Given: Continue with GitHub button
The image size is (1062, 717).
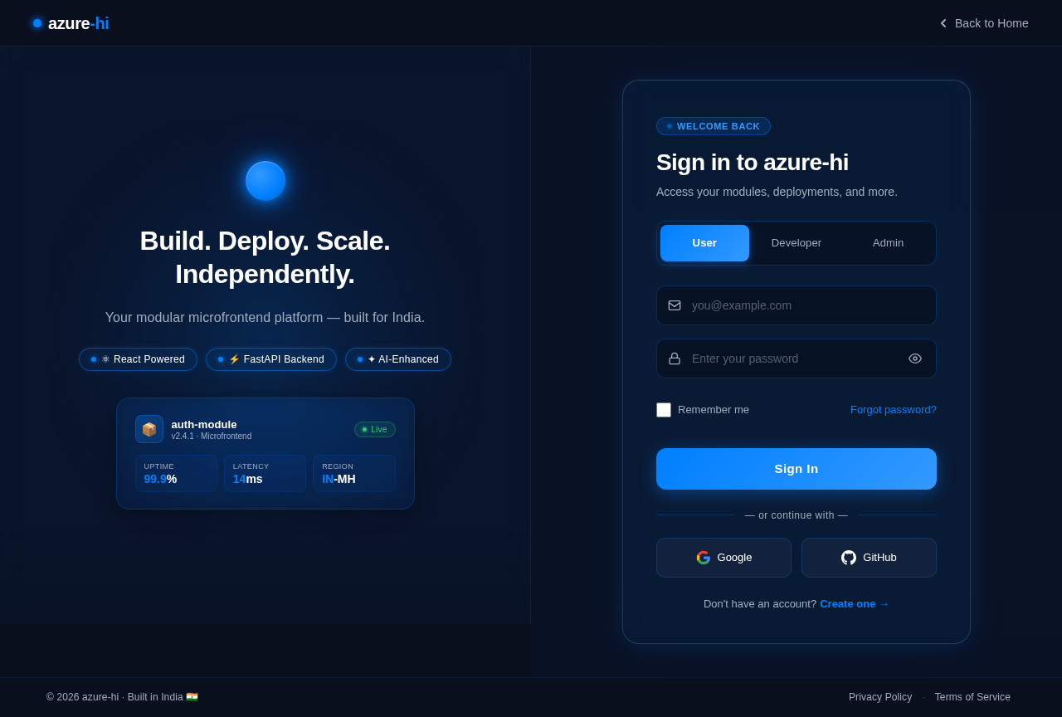Looking at the screenshot, I should [869, 558].
